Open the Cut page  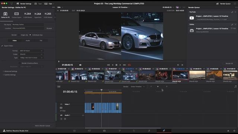(89, 131)
